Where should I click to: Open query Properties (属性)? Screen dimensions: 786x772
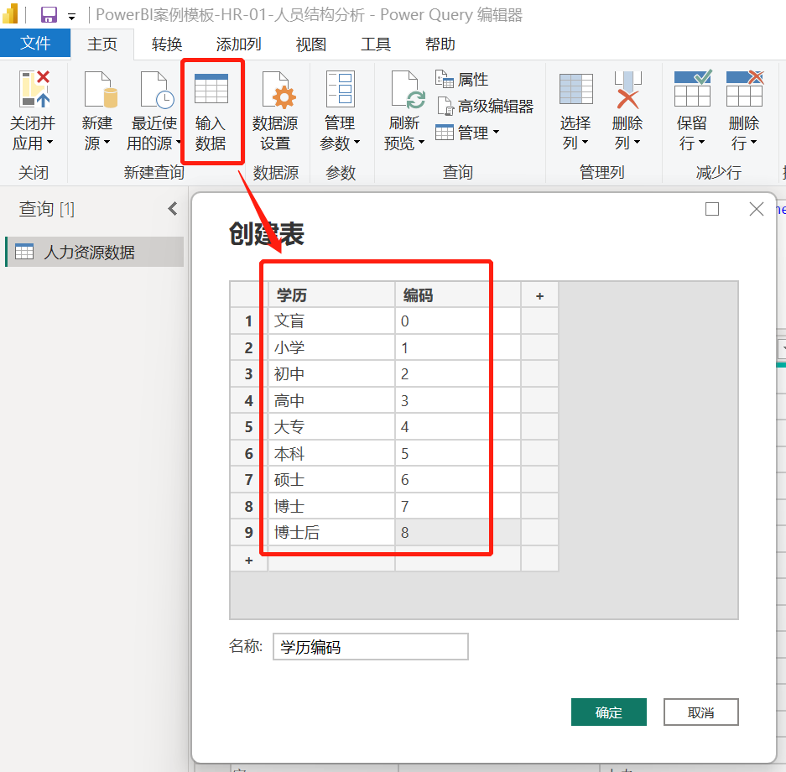pos(461,79)
